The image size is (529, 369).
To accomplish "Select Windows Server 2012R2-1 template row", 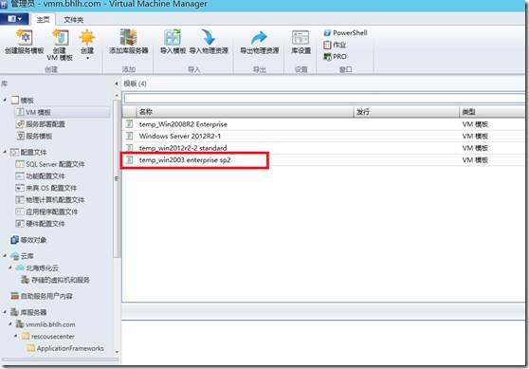I will [x=323, y=136].
